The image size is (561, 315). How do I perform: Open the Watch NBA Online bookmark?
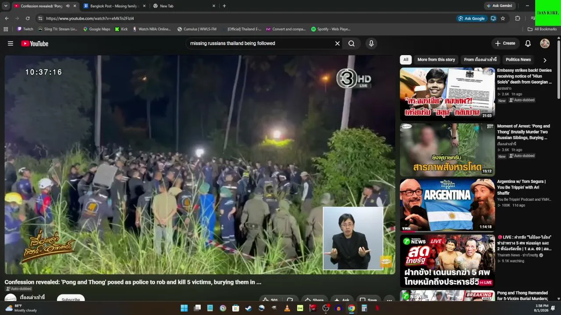tap(152, 29)
